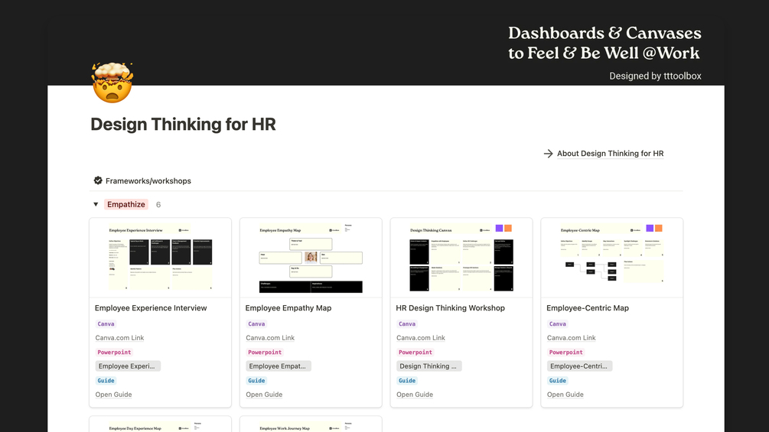Open Guide on Employee Empathy Map card
Image resolution: width=769 pixels, height=432 pixels.
click(264, 395)
